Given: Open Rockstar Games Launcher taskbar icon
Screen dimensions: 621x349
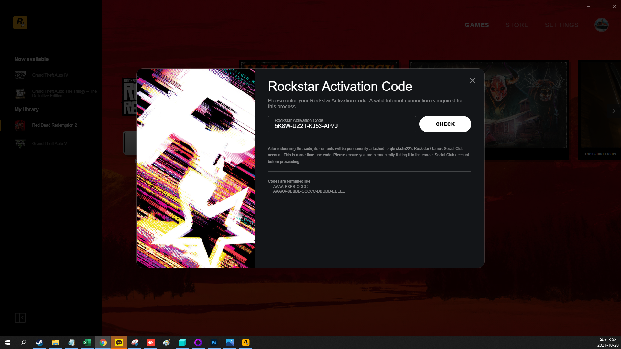Looking at the screenshot, I should (246, 343).
